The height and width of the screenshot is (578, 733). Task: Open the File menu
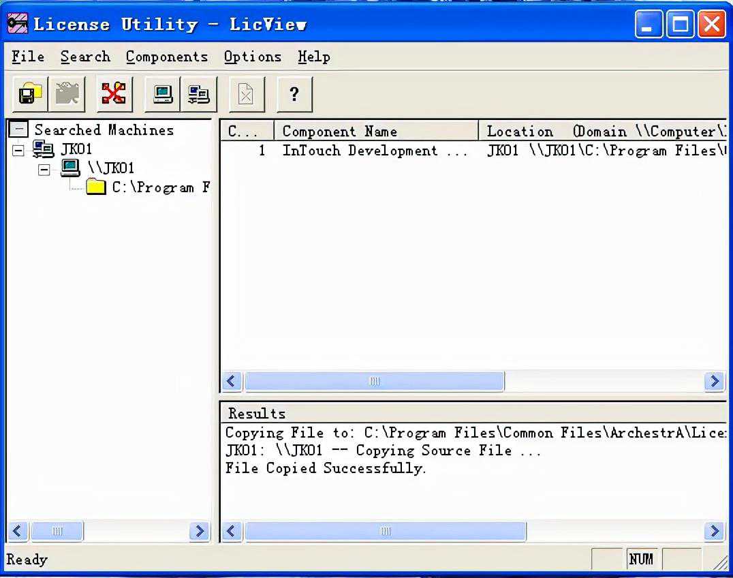click(x=28, y=57)
